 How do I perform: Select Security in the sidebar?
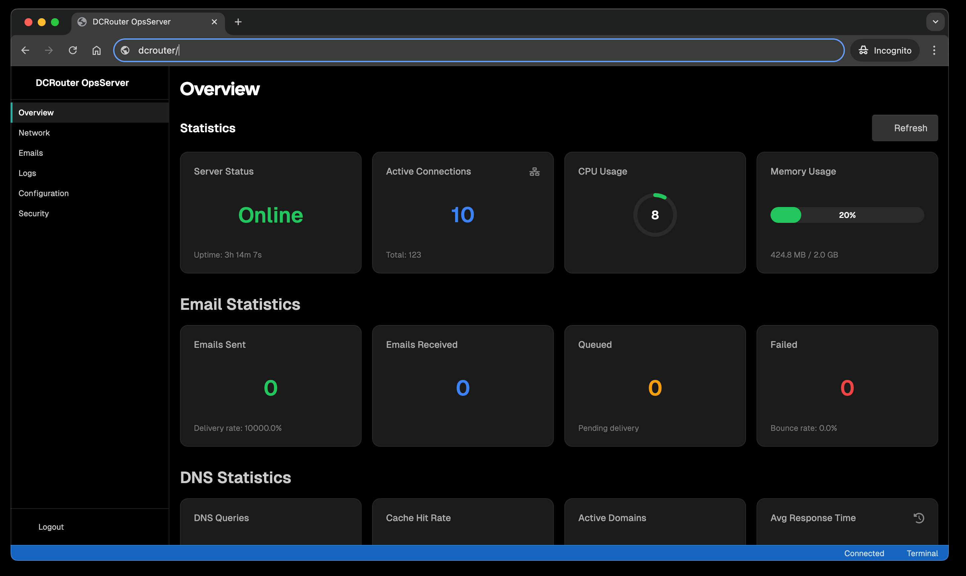coord(34,214)
